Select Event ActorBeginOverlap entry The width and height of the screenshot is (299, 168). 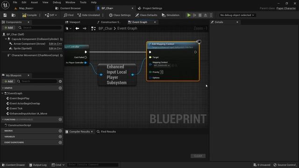click(25, 104)
